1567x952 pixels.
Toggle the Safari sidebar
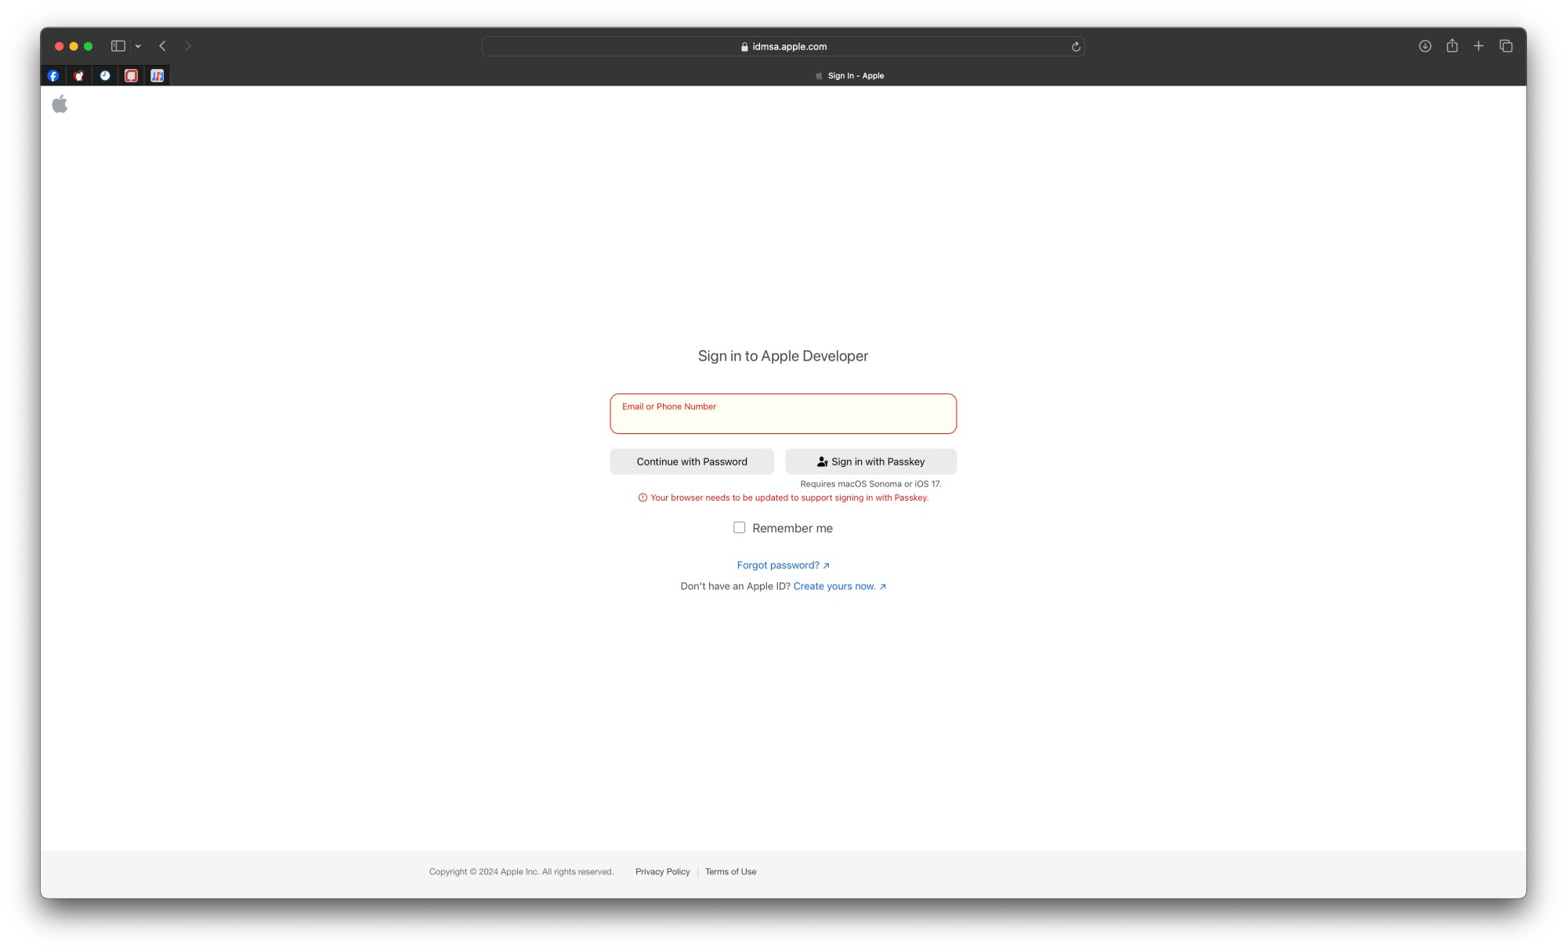118,46
